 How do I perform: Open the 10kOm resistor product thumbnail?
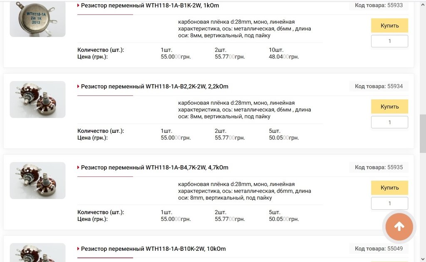click(x=37, y=252)
